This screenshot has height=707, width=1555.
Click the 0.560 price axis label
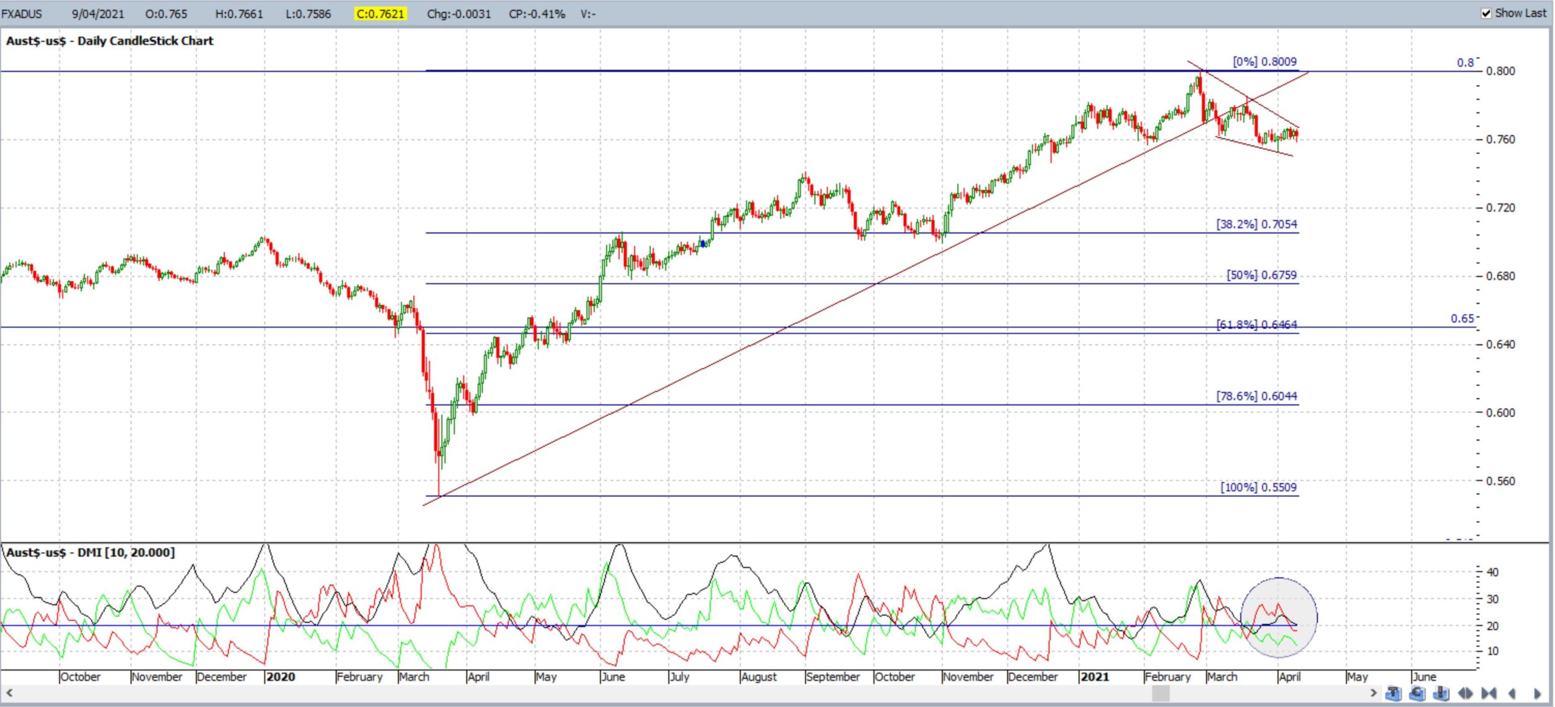coord(1500,481)
